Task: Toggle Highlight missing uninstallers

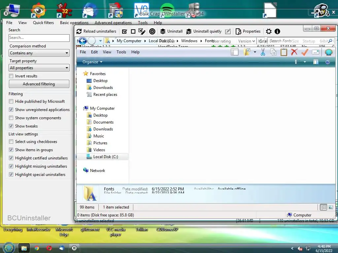Action: (x=11, y=166)
